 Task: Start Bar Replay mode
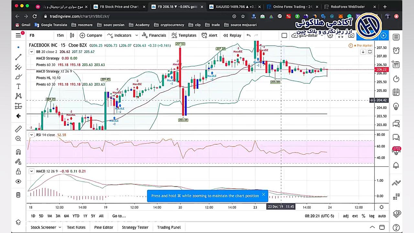point(232,35)
